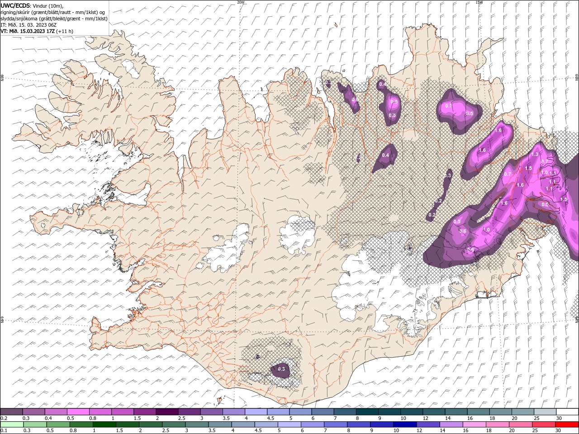This screenshot has height=434, width=579.
Task: Click the '0.1' label under the rain scale
Action: 4,430
